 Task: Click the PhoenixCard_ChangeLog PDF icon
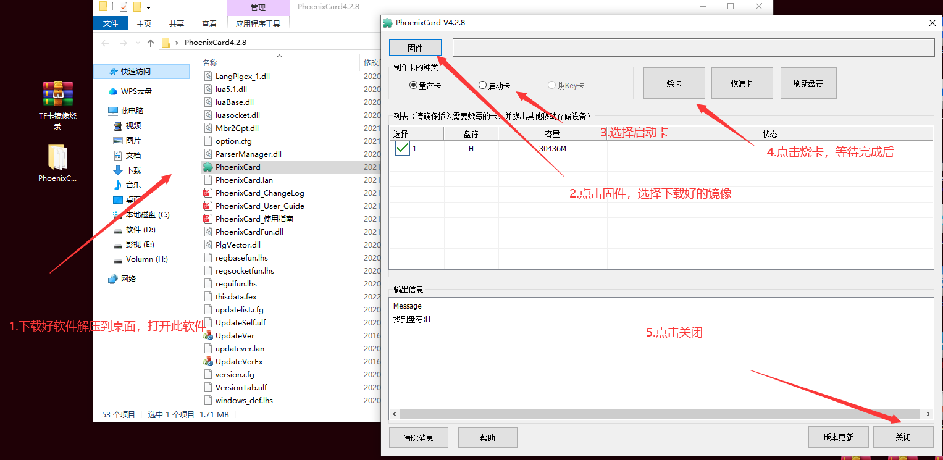208,193
